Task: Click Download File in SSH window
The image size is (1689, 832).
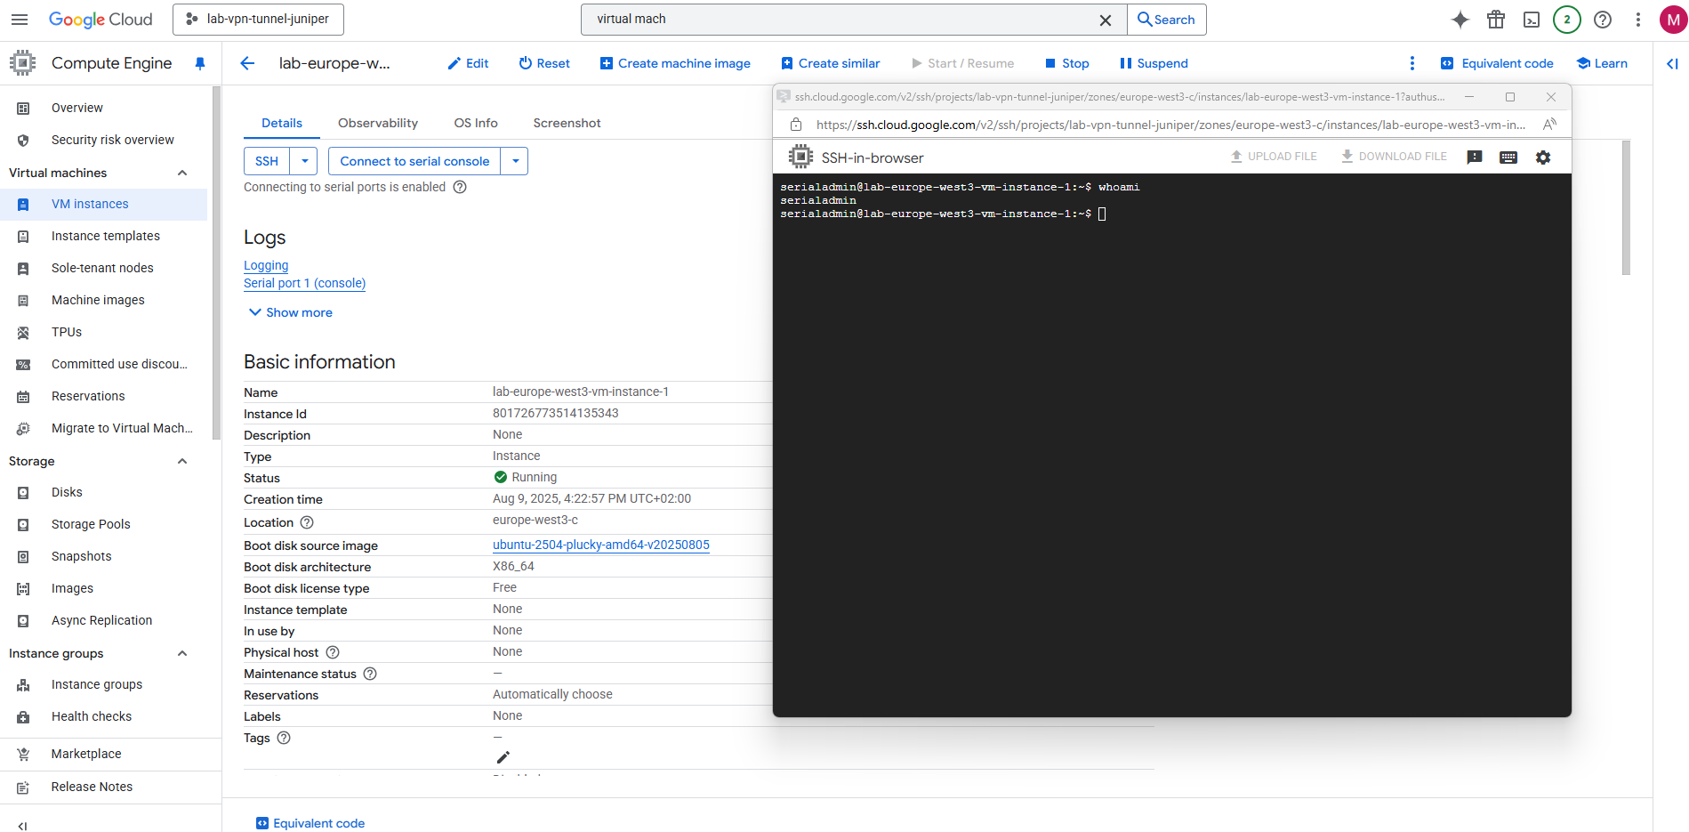Action: pos(1394,157)
